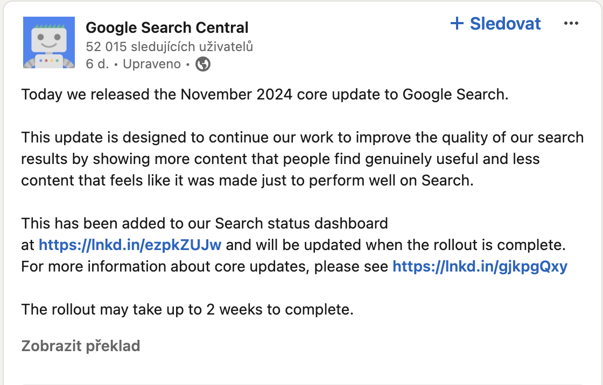603x385 pixels.
Task: Click 'perform well on Search' text line
Action: click(391, 180)
